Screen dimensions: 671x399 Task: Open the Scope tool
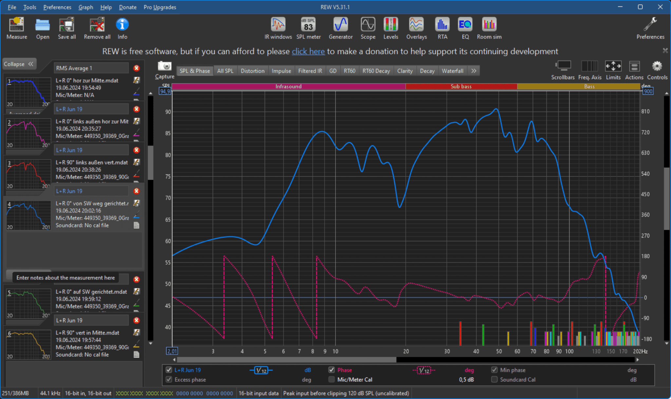click(x=368, y=28)
